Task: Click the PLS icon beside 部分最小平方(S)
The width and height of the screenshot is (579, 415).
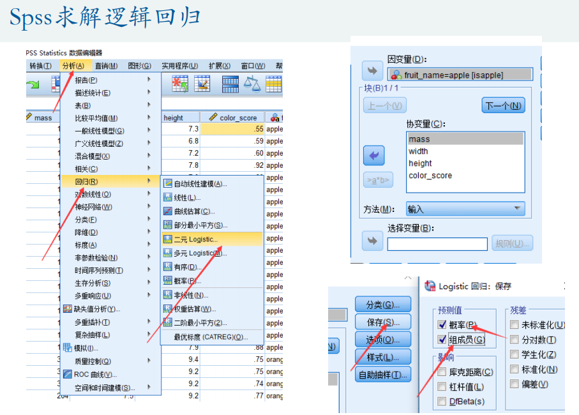Action: (x=168, y=225)
